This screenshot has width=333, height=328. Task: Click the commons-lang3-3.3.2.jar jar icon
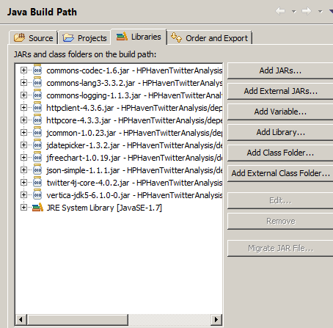[37, 82]
